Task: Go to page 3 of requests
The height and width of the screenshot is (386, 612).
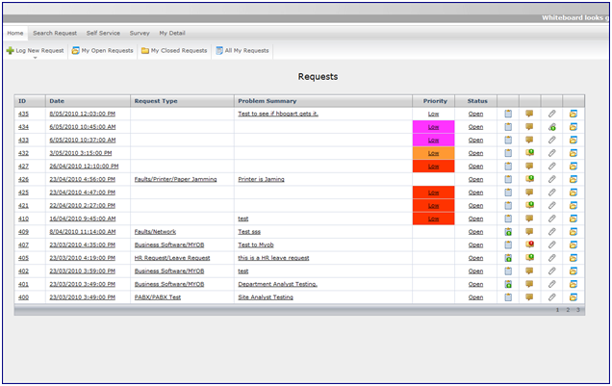Action: coord(578,310)
